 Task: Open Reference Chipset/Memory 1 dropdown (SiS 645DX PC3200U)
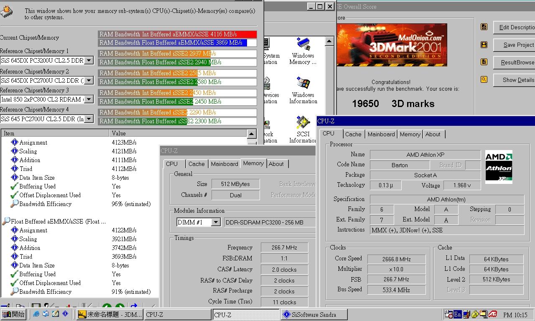(x=89, y=61)
